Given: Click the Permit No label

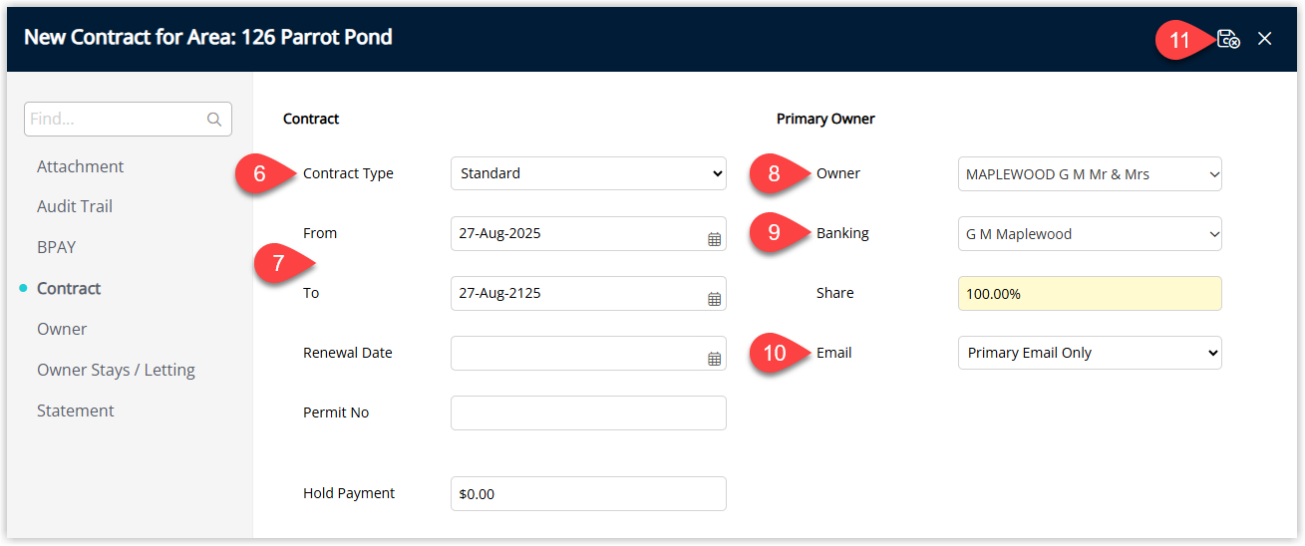Looking at the screenshot, I should [x=336, y=412].
